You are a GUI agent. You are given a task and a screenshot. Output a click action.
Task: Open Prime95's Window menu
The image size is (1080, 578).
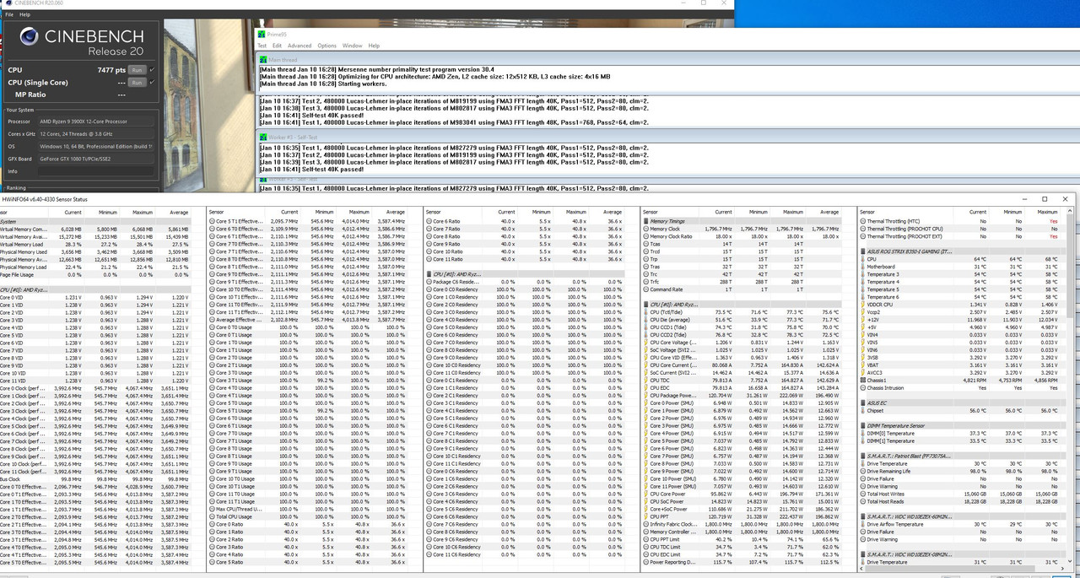coord(353,46)
